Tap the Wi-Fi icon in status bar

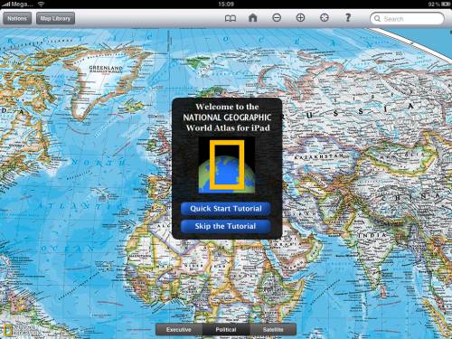point(41,4)
